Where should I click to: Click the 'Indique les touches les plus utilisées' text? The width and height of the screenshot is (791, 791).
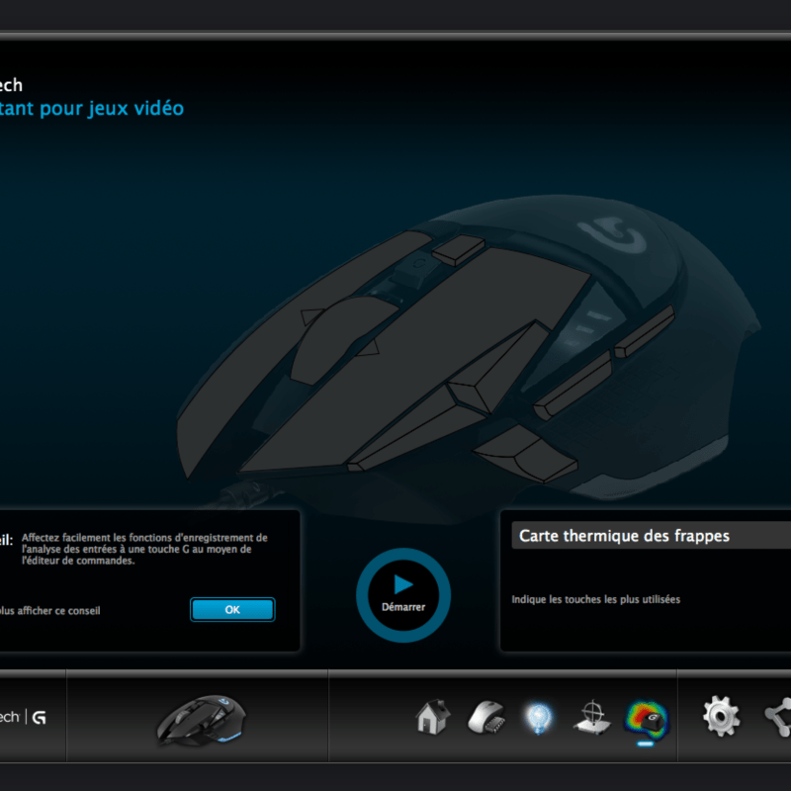pyautogui.click(x=596, y=599)
